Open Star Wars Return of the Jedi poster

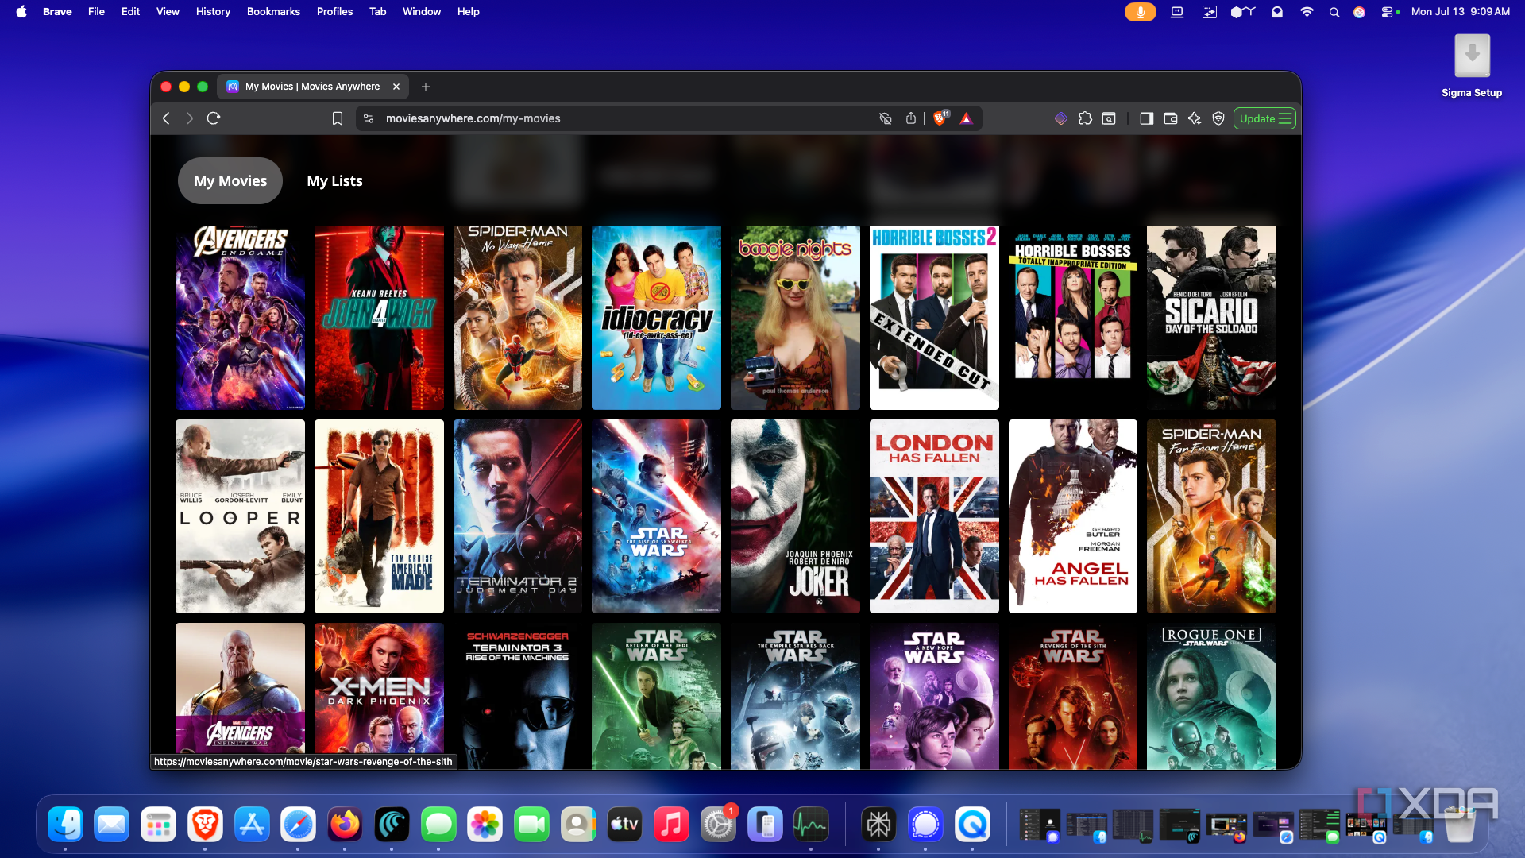656,696
